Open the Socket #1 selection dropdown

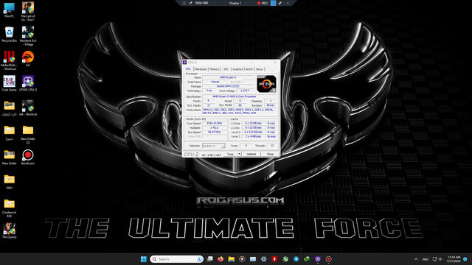pyautogui.click(x=214, y=146)
